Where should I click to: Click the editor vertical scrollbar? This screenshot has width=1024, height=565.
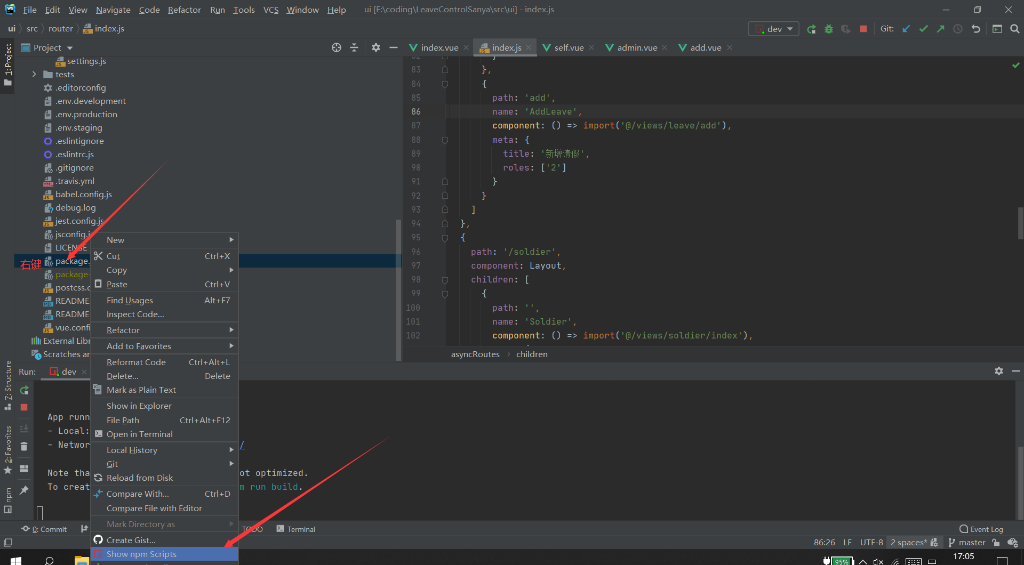pyautogui.click(x=1020, y=223)
